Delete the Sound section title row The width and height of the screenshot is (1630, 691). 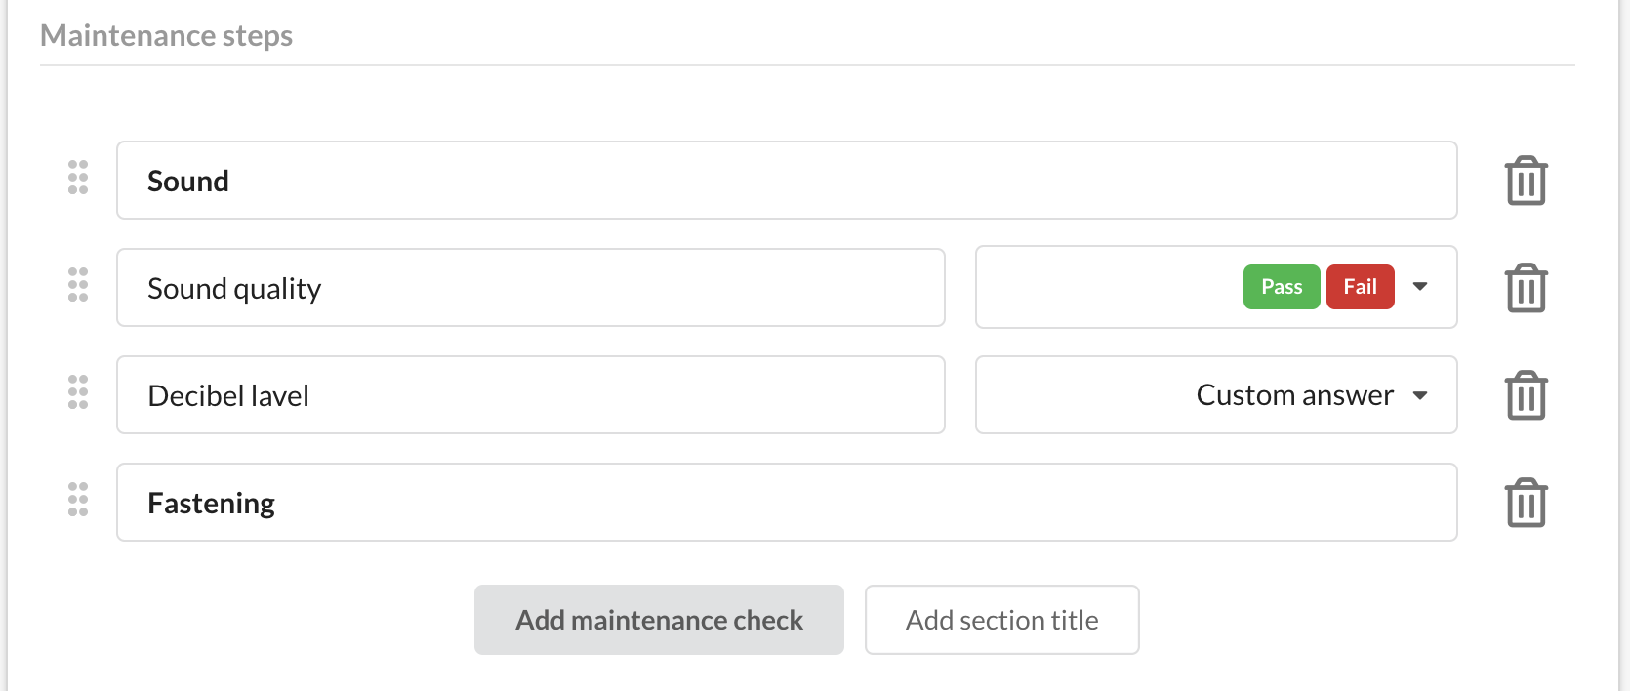point(1526,181)
